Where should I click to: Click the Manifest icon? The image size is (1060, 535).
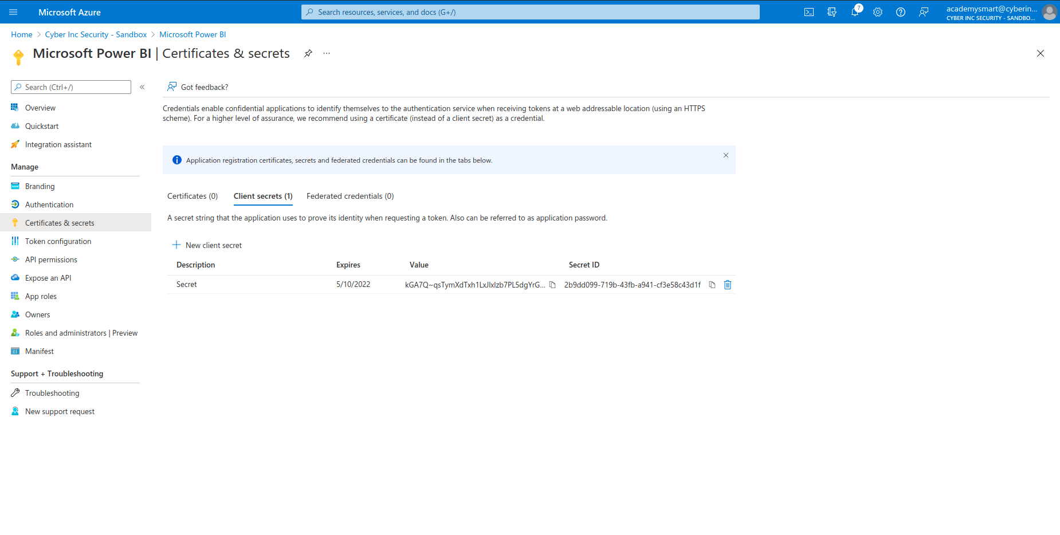pos(15,351)
